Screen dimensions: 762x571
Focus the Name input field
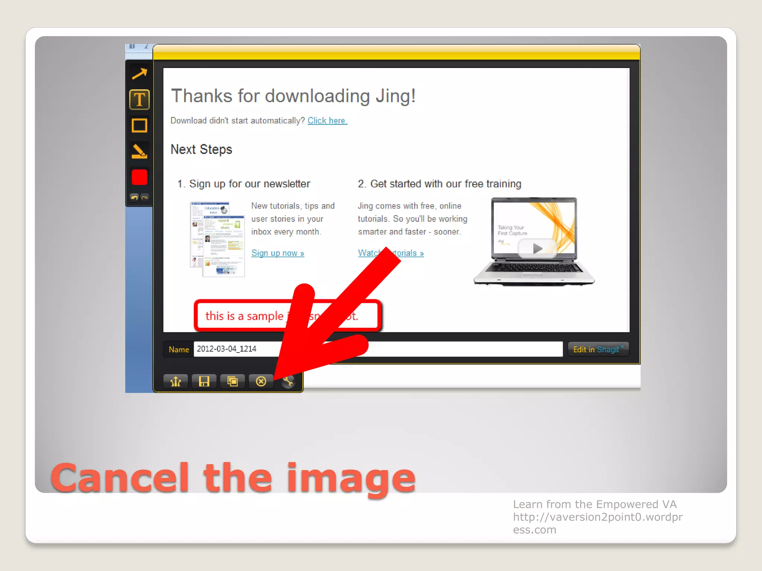(x=378, y=349)
